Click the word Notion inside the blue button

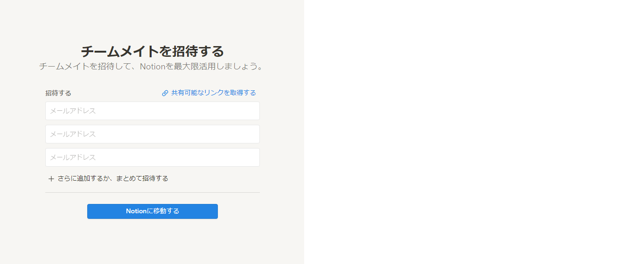click(x=136, y=211)
